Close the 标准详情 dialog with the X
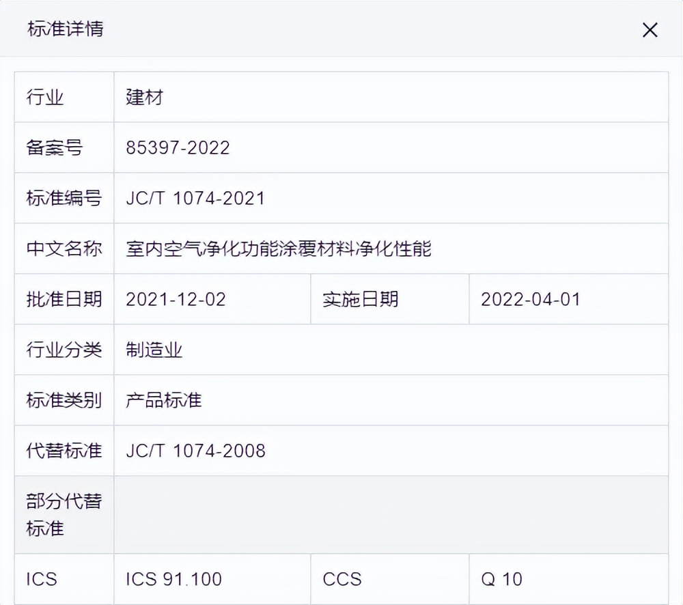This screenshot has width=683, height=605. coord(650,30)
